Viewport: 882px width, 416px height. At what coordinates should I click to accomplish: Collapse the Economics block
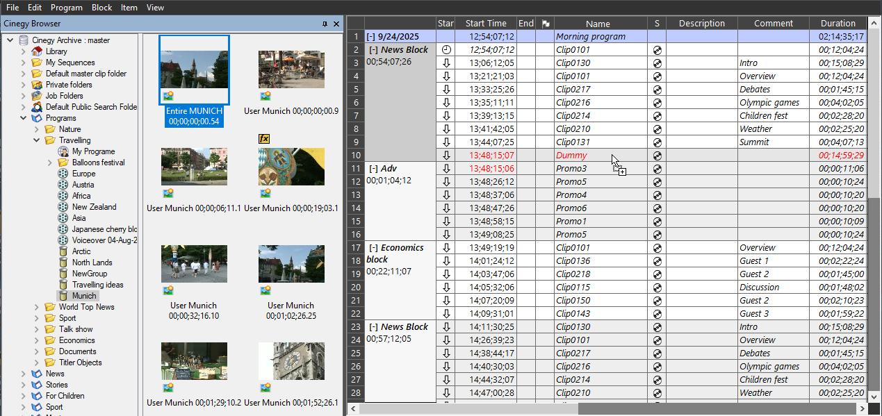(x=373, y=248)
